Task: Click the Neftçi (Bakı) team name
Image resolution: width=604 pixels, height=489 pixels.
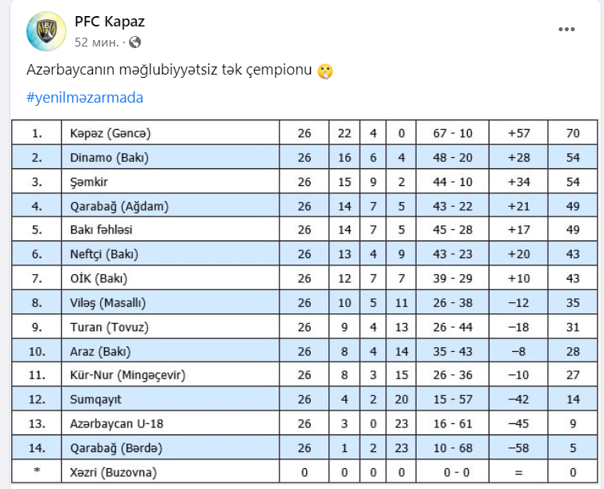Action: click(x=104, y=254)
